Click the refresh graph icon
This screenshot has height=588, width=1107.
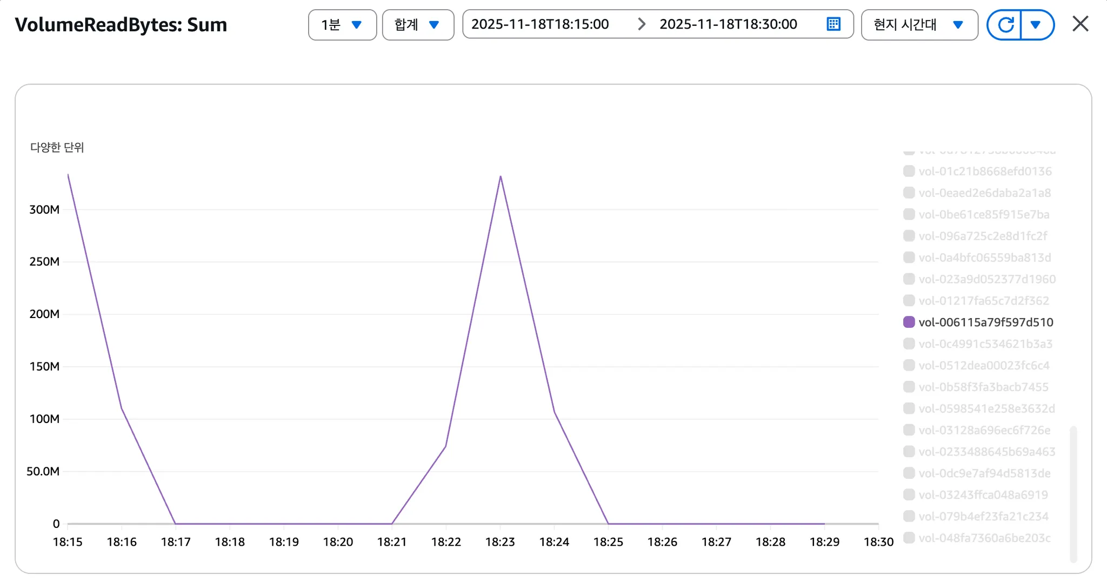[x=1005, y=25]
